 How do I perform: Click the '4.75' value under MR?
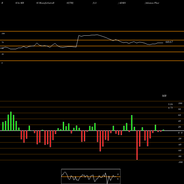tap(170, 108)
